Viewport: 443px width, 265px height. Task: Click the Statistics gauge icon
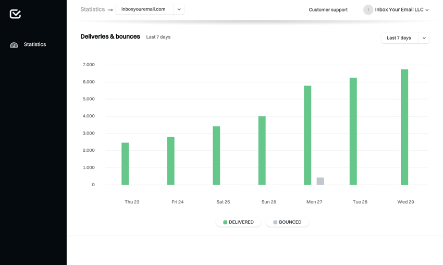14,45
